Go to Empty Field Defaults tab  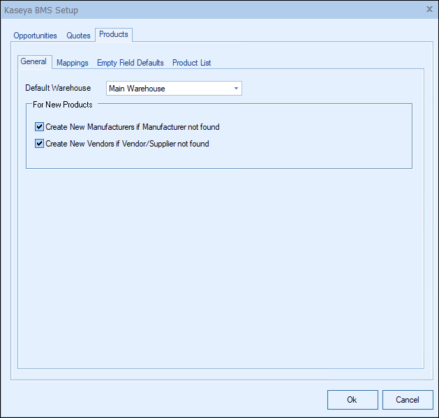tap(131, 63)
